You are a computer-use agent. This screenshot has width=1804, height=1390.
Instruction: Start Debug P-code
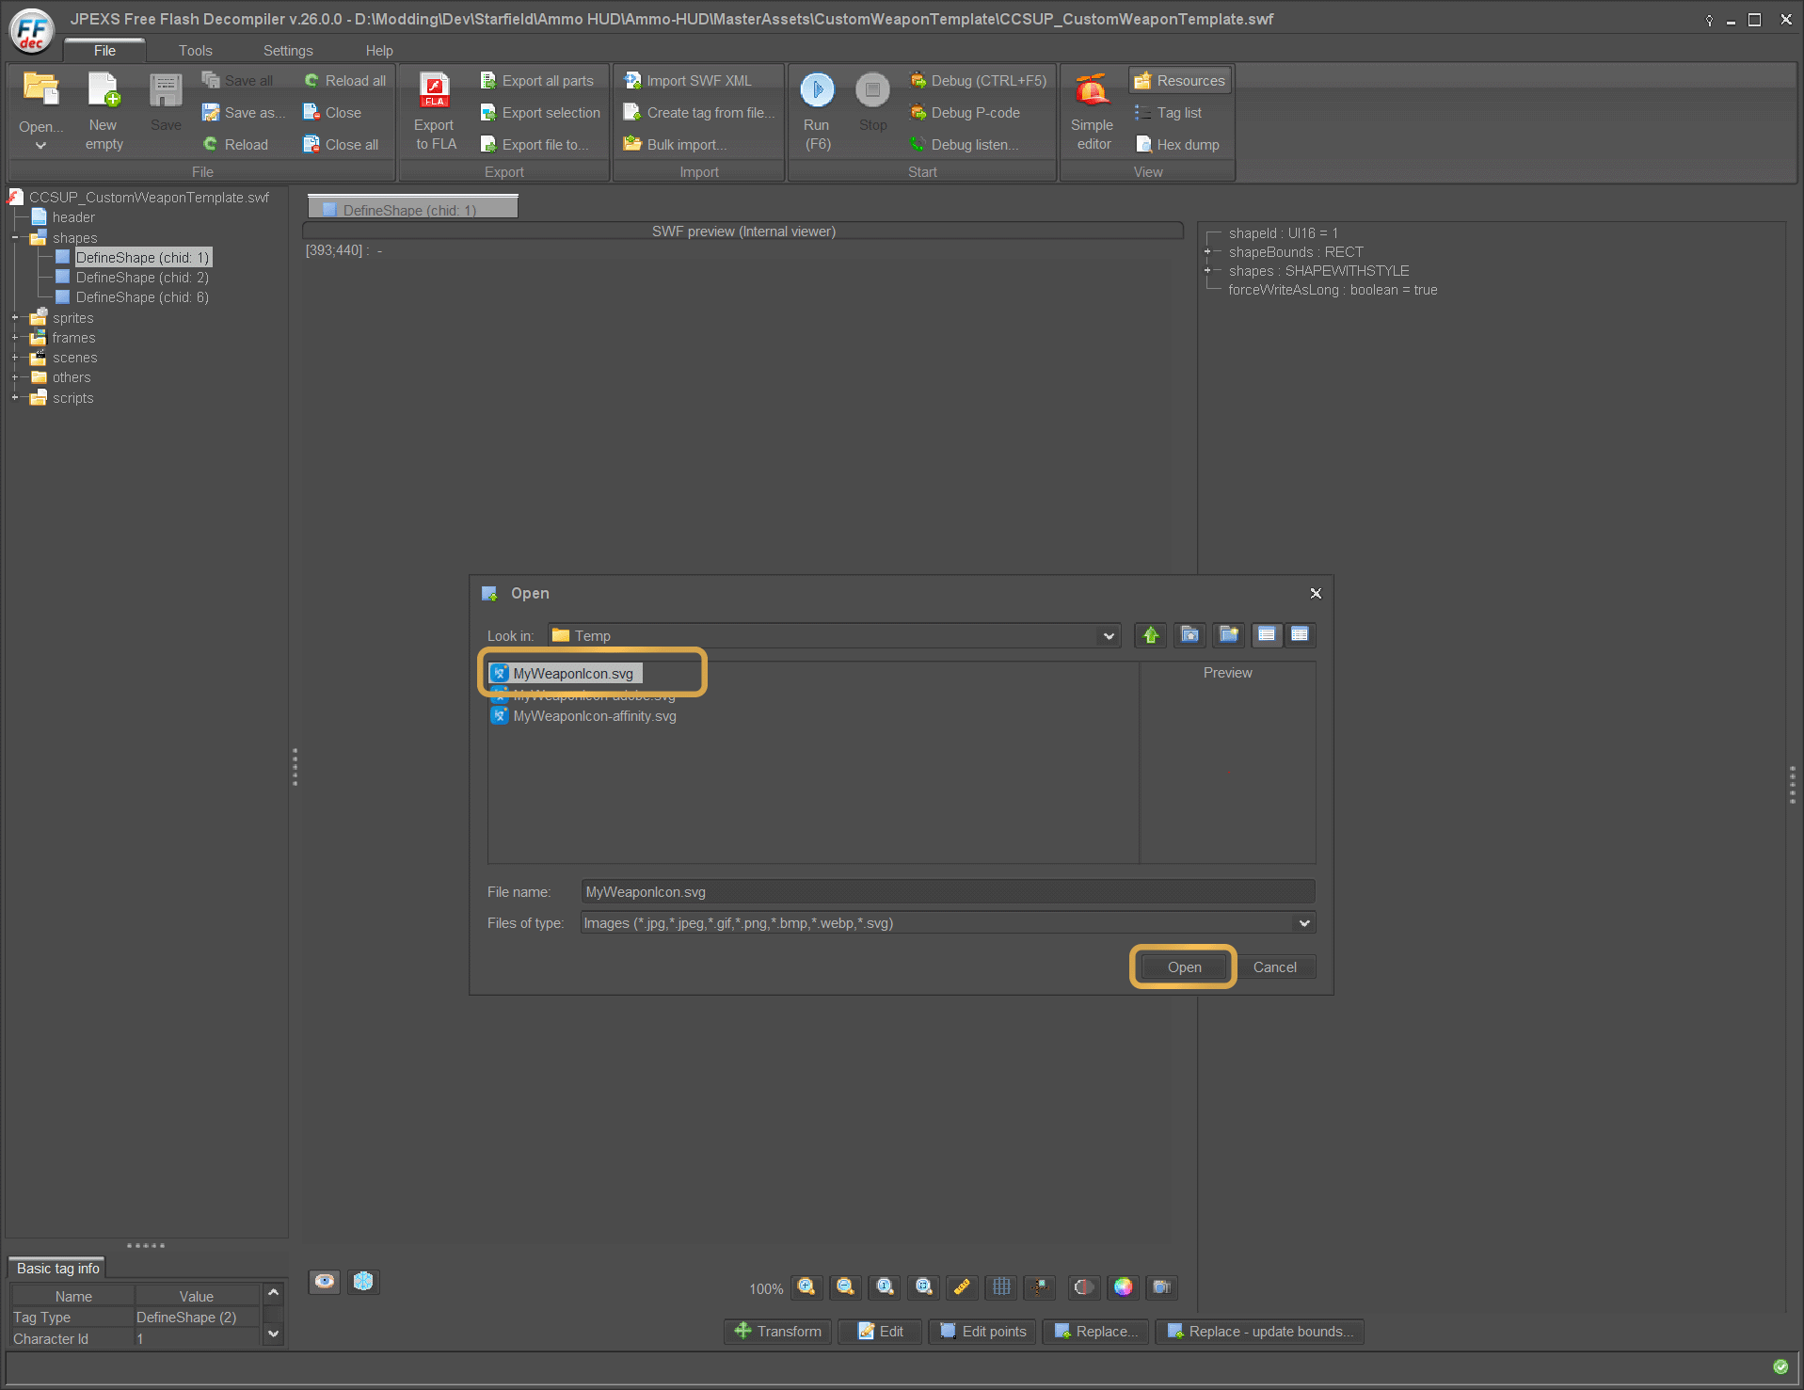click(966, 113)
